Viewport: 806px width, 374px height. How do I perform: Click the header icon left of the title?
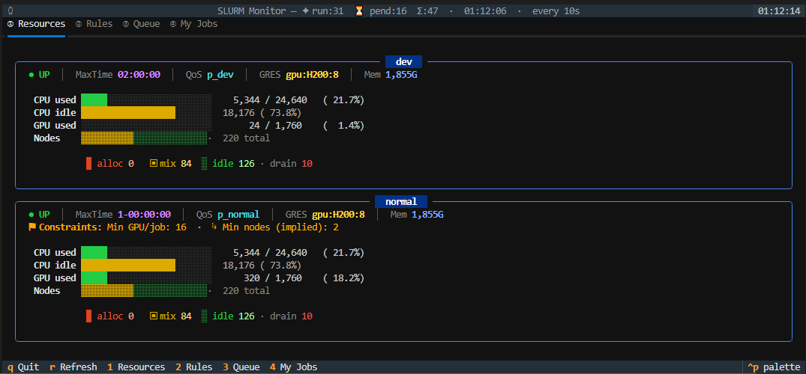pyautogui.click(x=10, y=10)
